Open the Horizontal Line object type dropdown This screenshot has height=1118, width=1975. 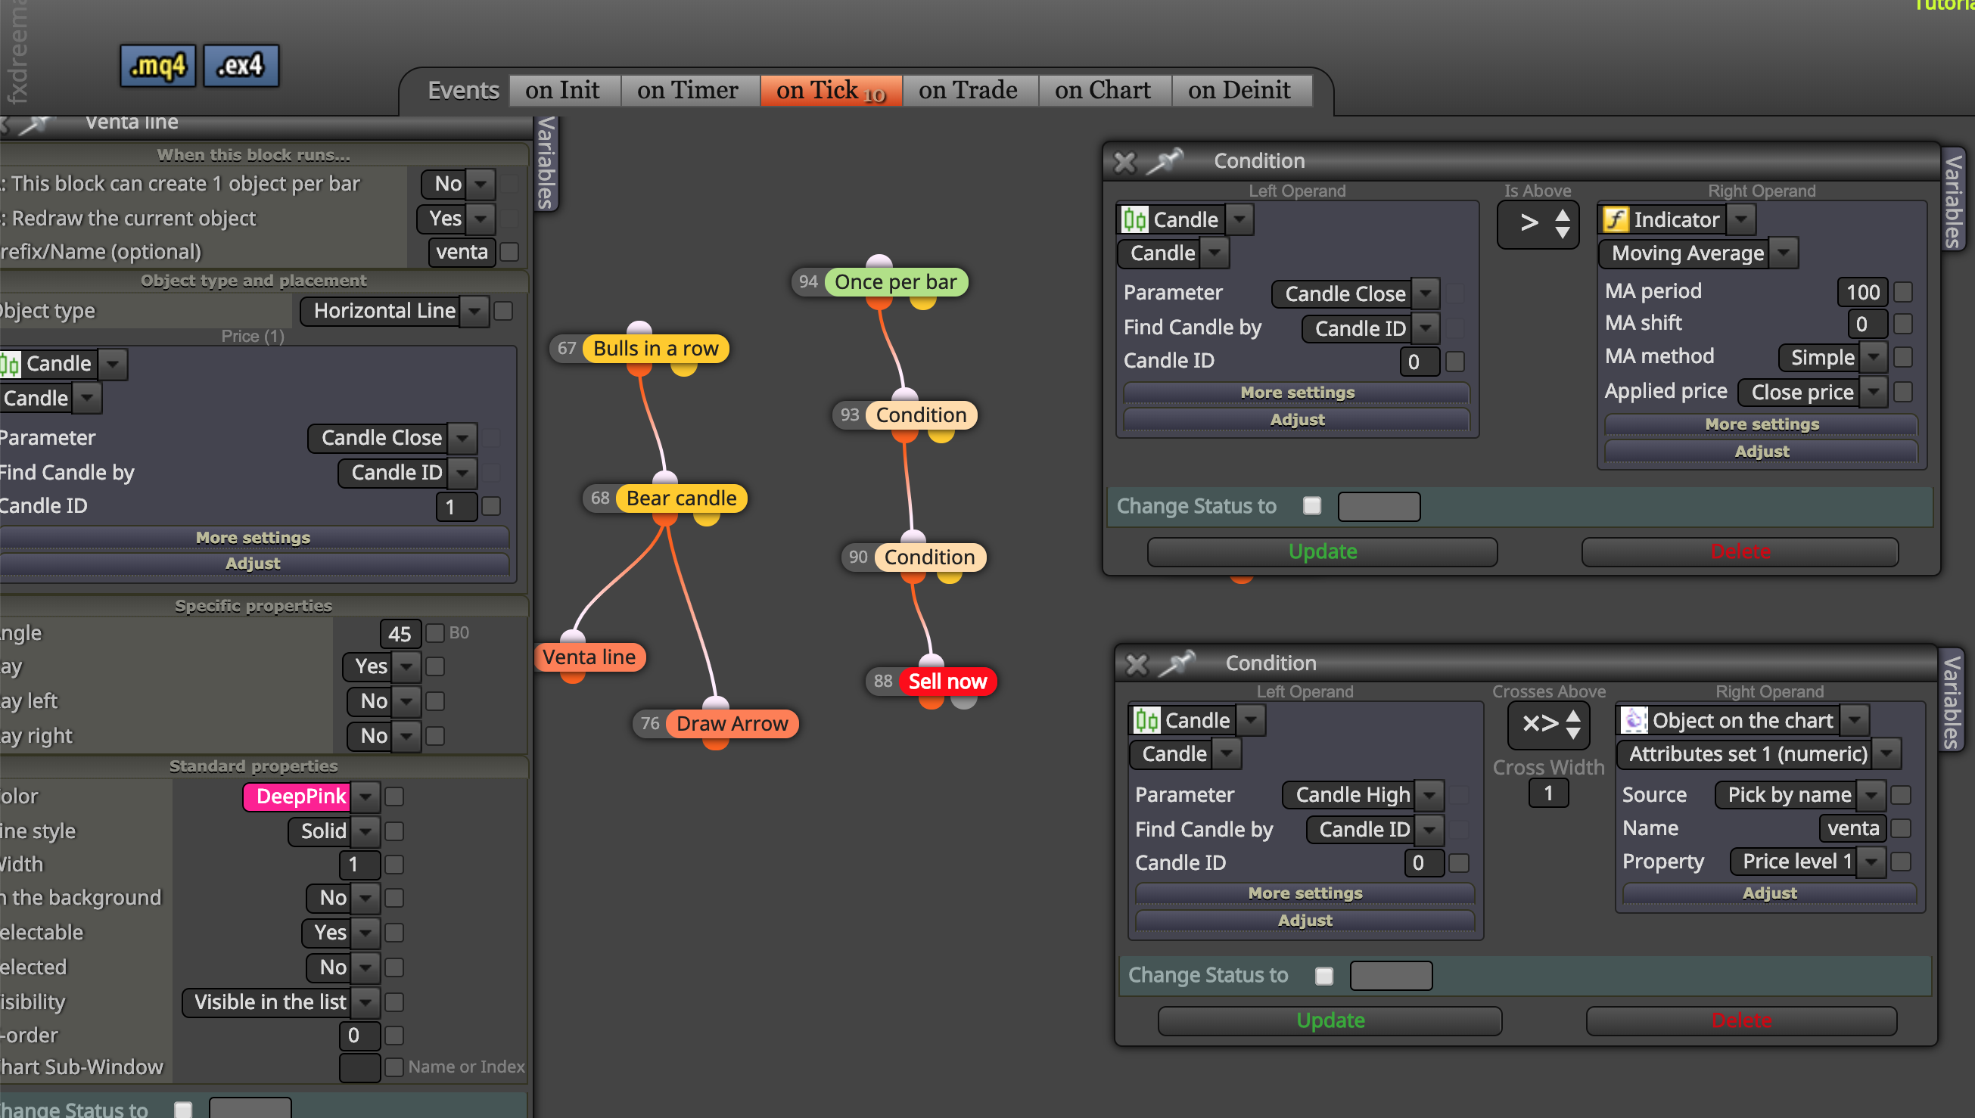(x=474, y=311)
